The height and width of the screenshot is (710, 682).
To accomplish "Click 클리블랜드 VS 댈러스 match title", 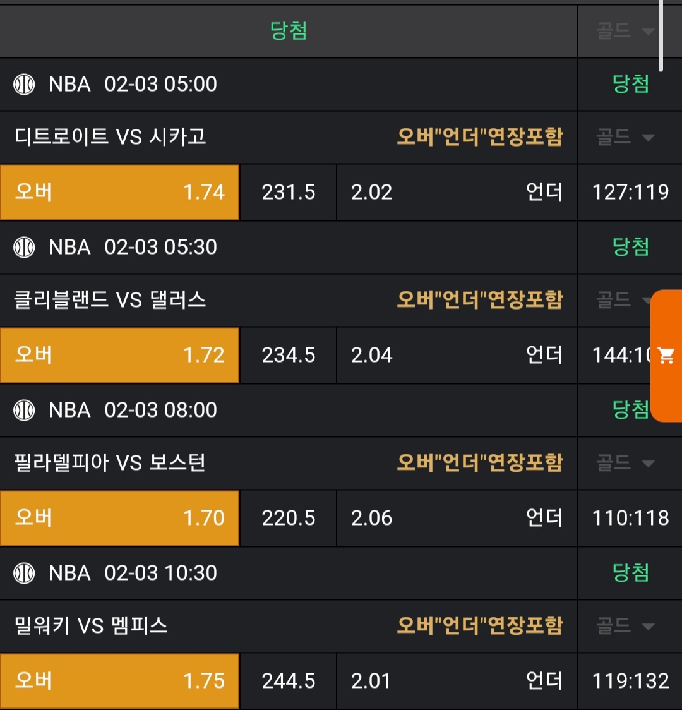I will coord(111,300).
